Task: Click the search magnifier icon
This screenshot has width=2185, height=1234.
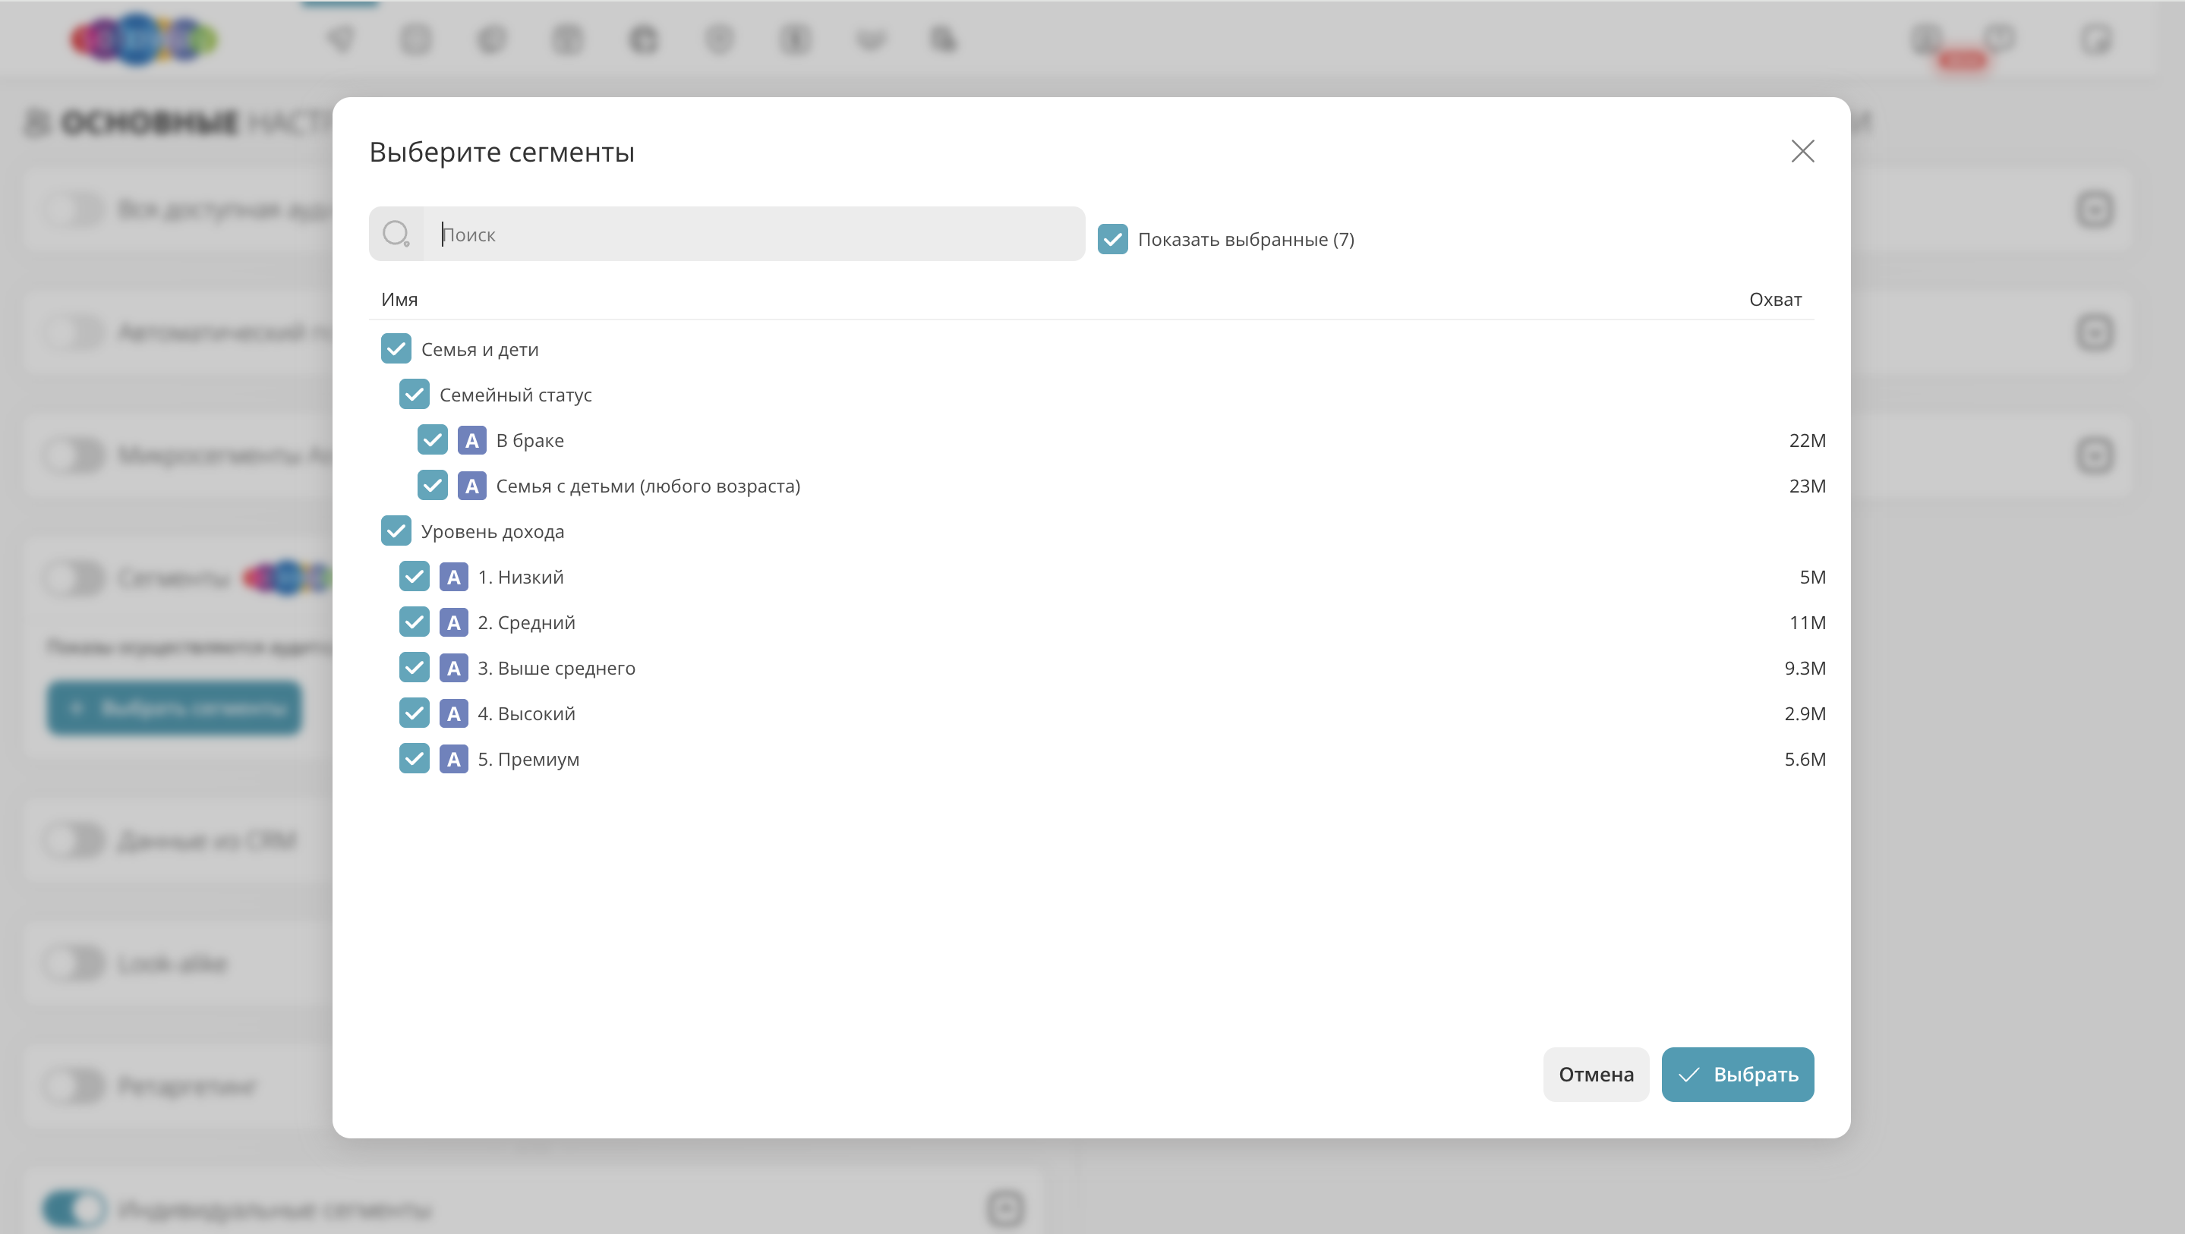Action: (x=396, y=233)
